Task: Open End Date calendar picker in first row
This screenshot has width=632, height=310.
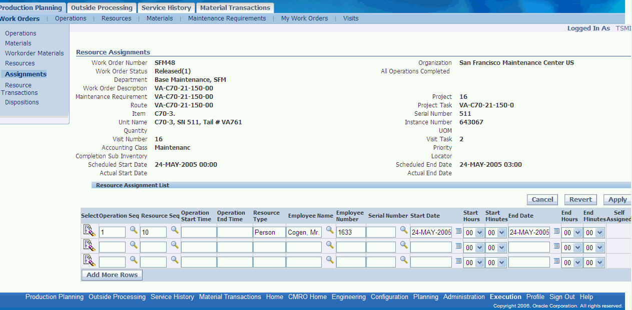Action: [x=556, y=231]
